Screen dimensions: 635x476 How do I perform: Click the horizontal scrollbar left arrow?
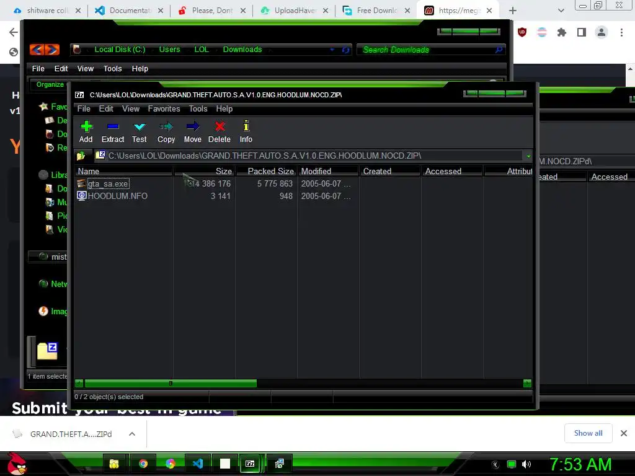point(79,383)
